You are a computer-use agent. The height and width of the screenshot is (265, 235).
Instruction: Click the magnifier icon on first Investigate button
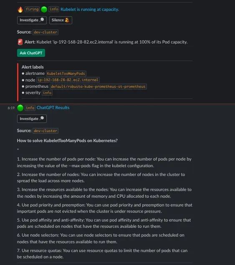click(x=42, y=20)
